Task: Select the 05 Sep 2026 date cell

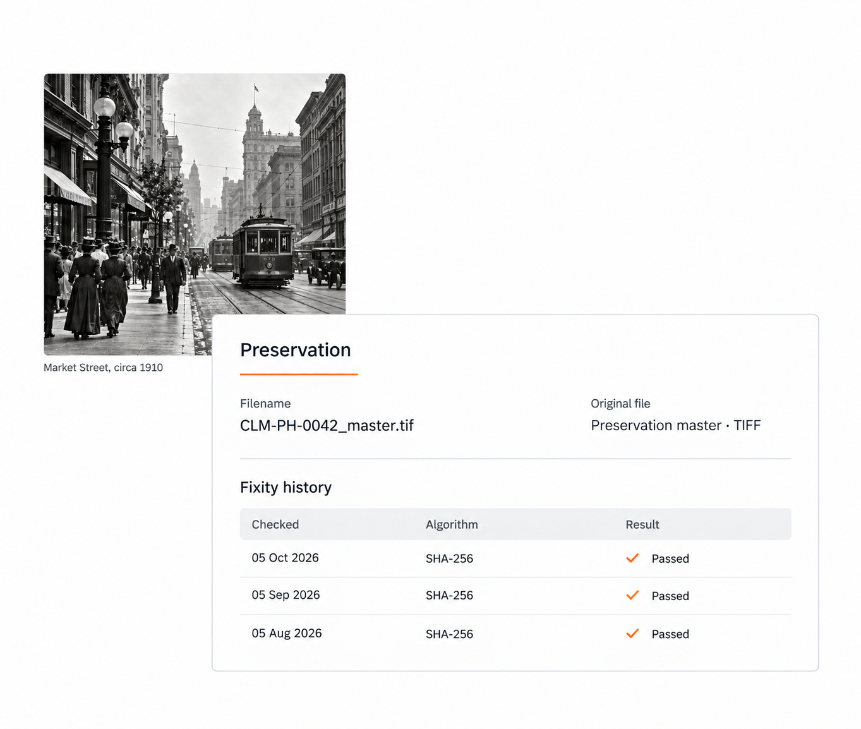Action: [x=286, y=595]
